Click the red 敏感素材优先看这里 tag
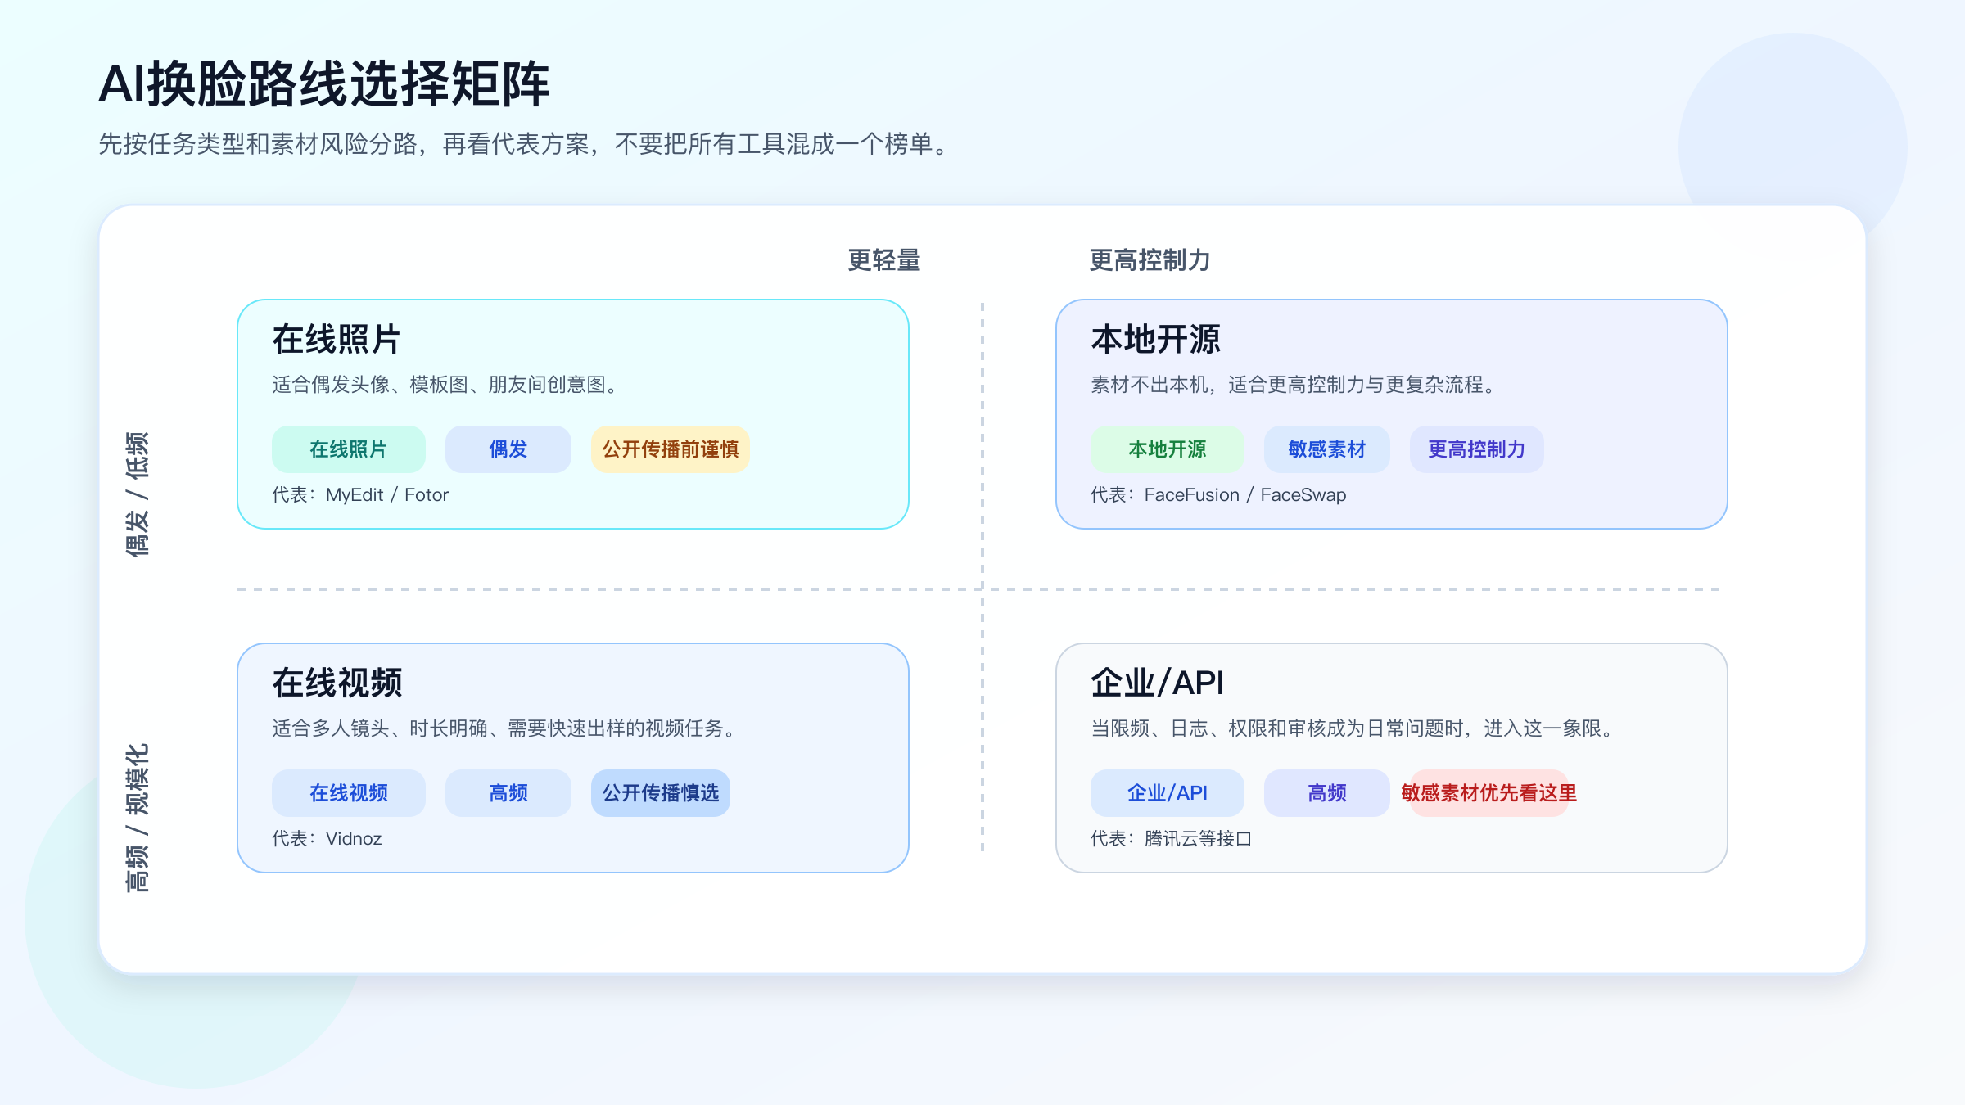The width and height of the screenshot is (1965, 1105). [1488, 793]
